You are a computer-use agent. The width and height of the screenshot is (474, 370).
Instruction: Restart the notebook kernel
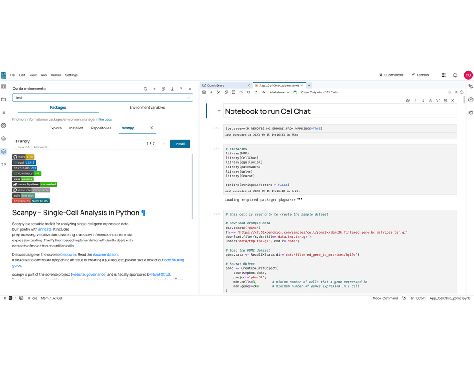pos(256,92)
